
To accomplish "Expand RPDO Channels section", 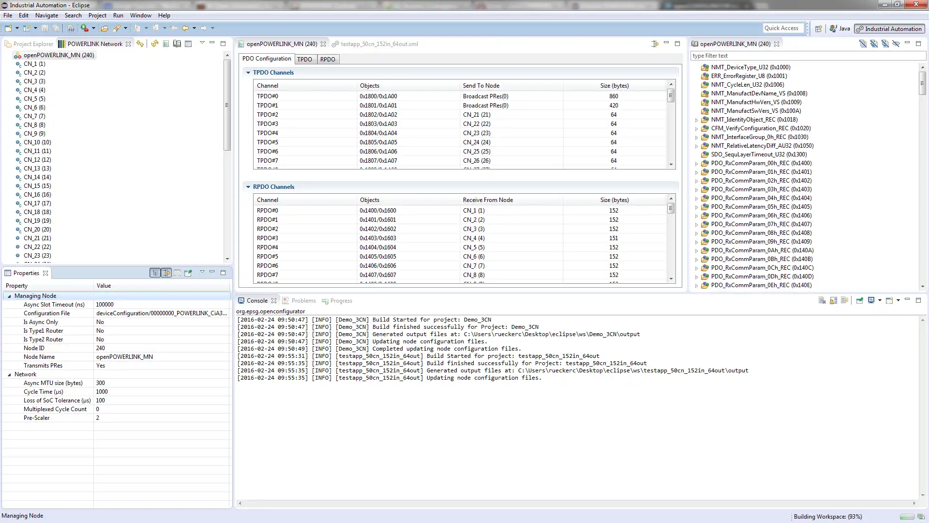I will [x=248, y=186].
